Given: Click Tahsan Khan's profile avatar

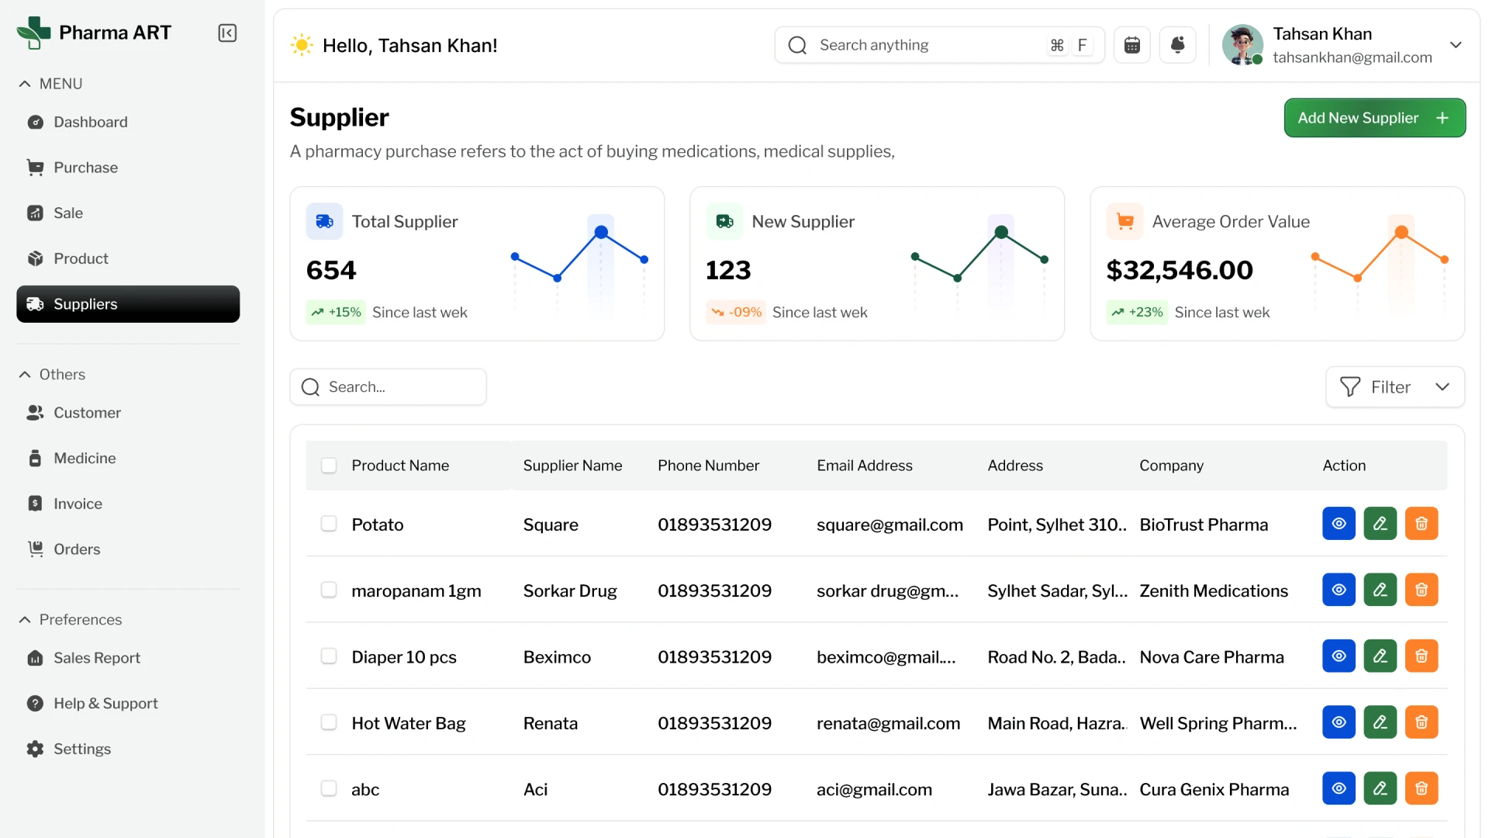Looking at the screenshot, I should click(1242, 45).
